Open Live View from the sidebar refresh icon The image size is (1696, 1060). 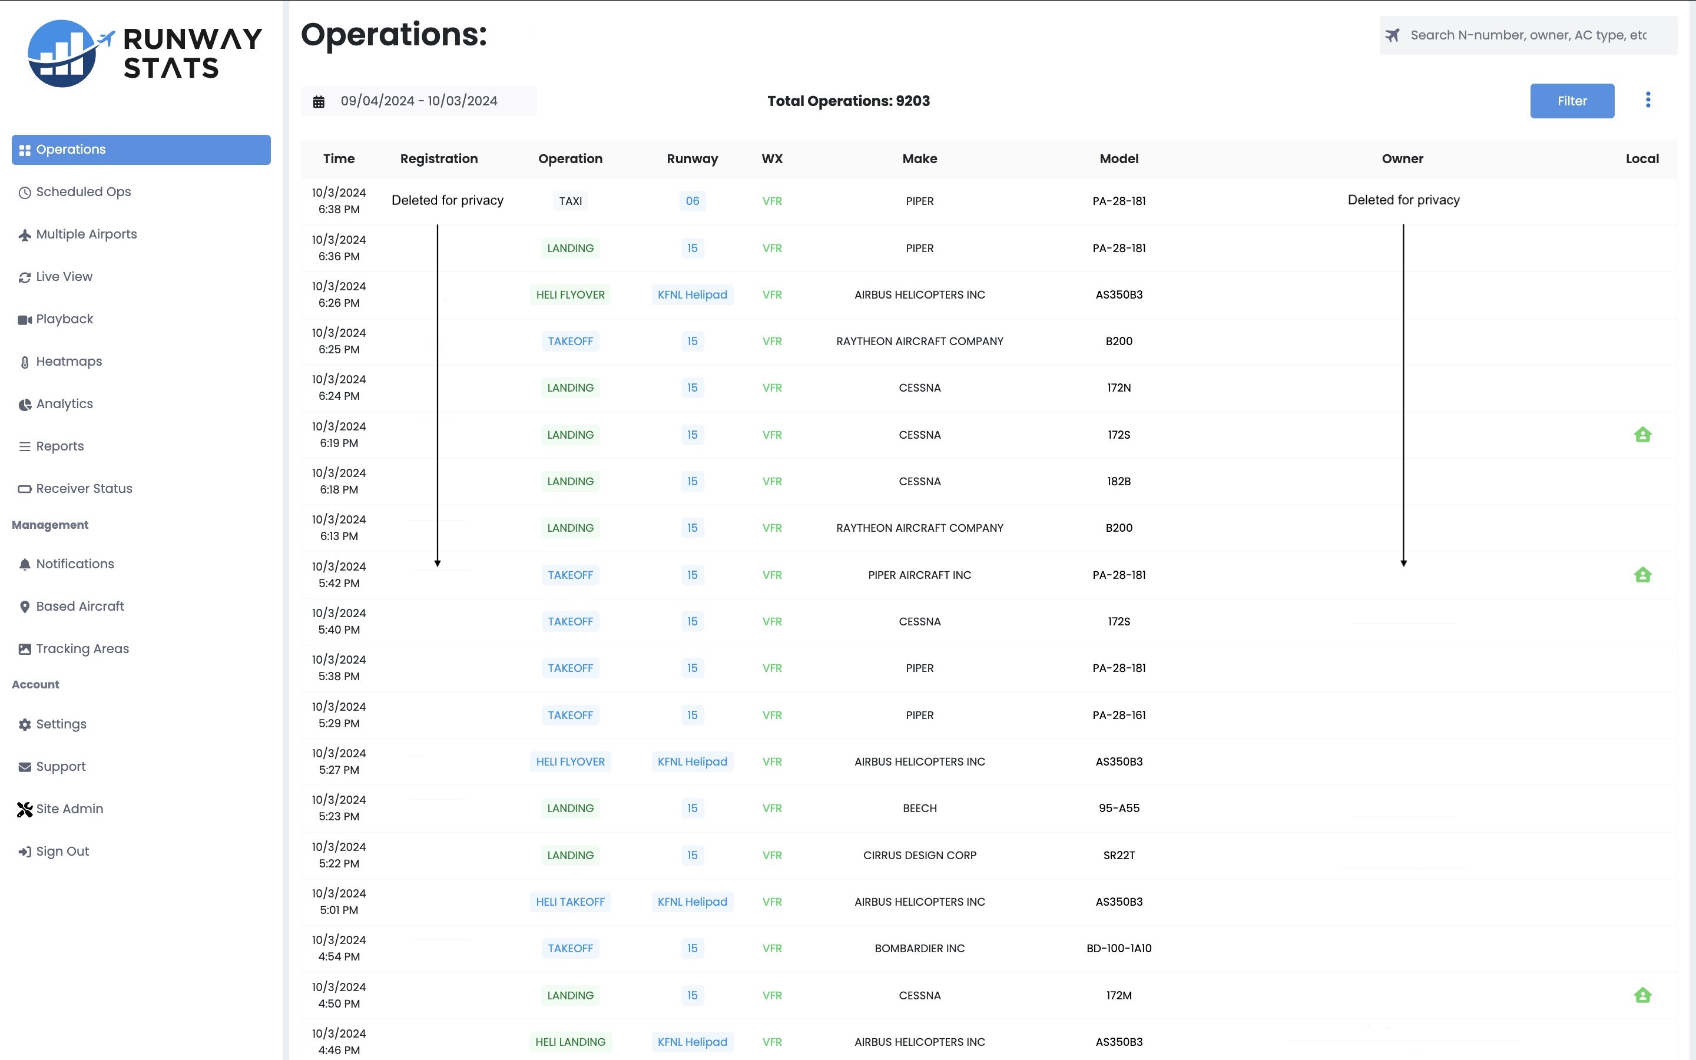click(x=24, y=277)
